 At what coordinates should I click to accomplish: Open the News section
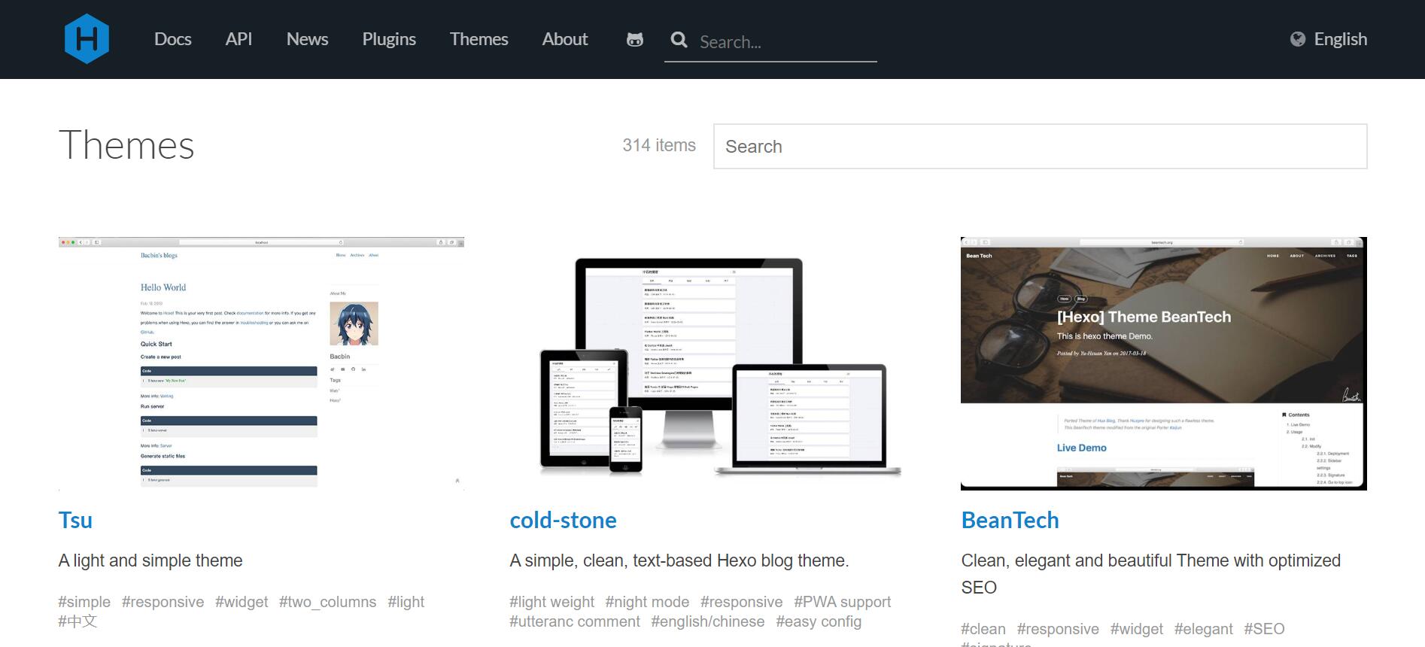307,39
